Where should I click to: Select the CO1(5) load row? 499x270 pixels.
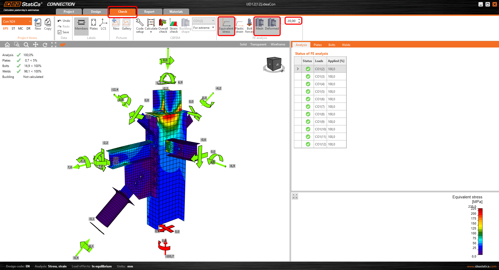(x=320, y=92)
